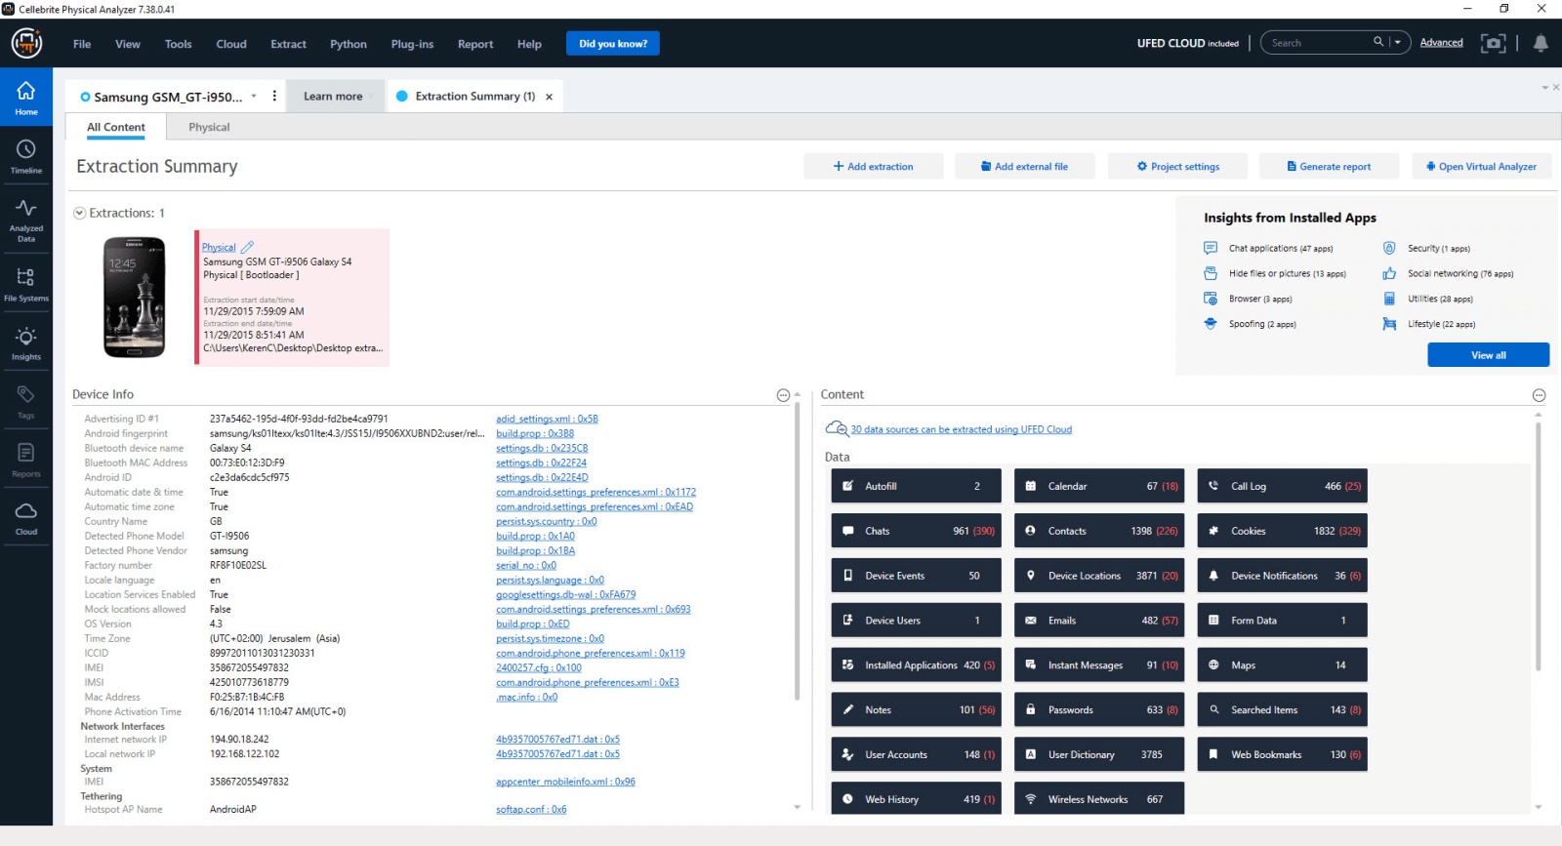The height and width of the screenshot is (846, 1562).
Task: Switch to the Physical tab
Action: 209,128
